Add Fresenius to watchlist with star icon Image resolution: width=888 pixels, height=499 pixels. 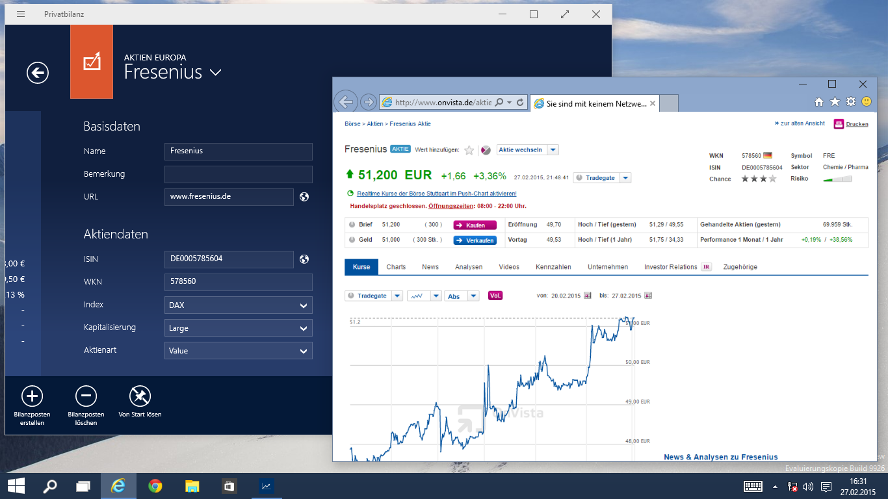click(x=469, y=150)
